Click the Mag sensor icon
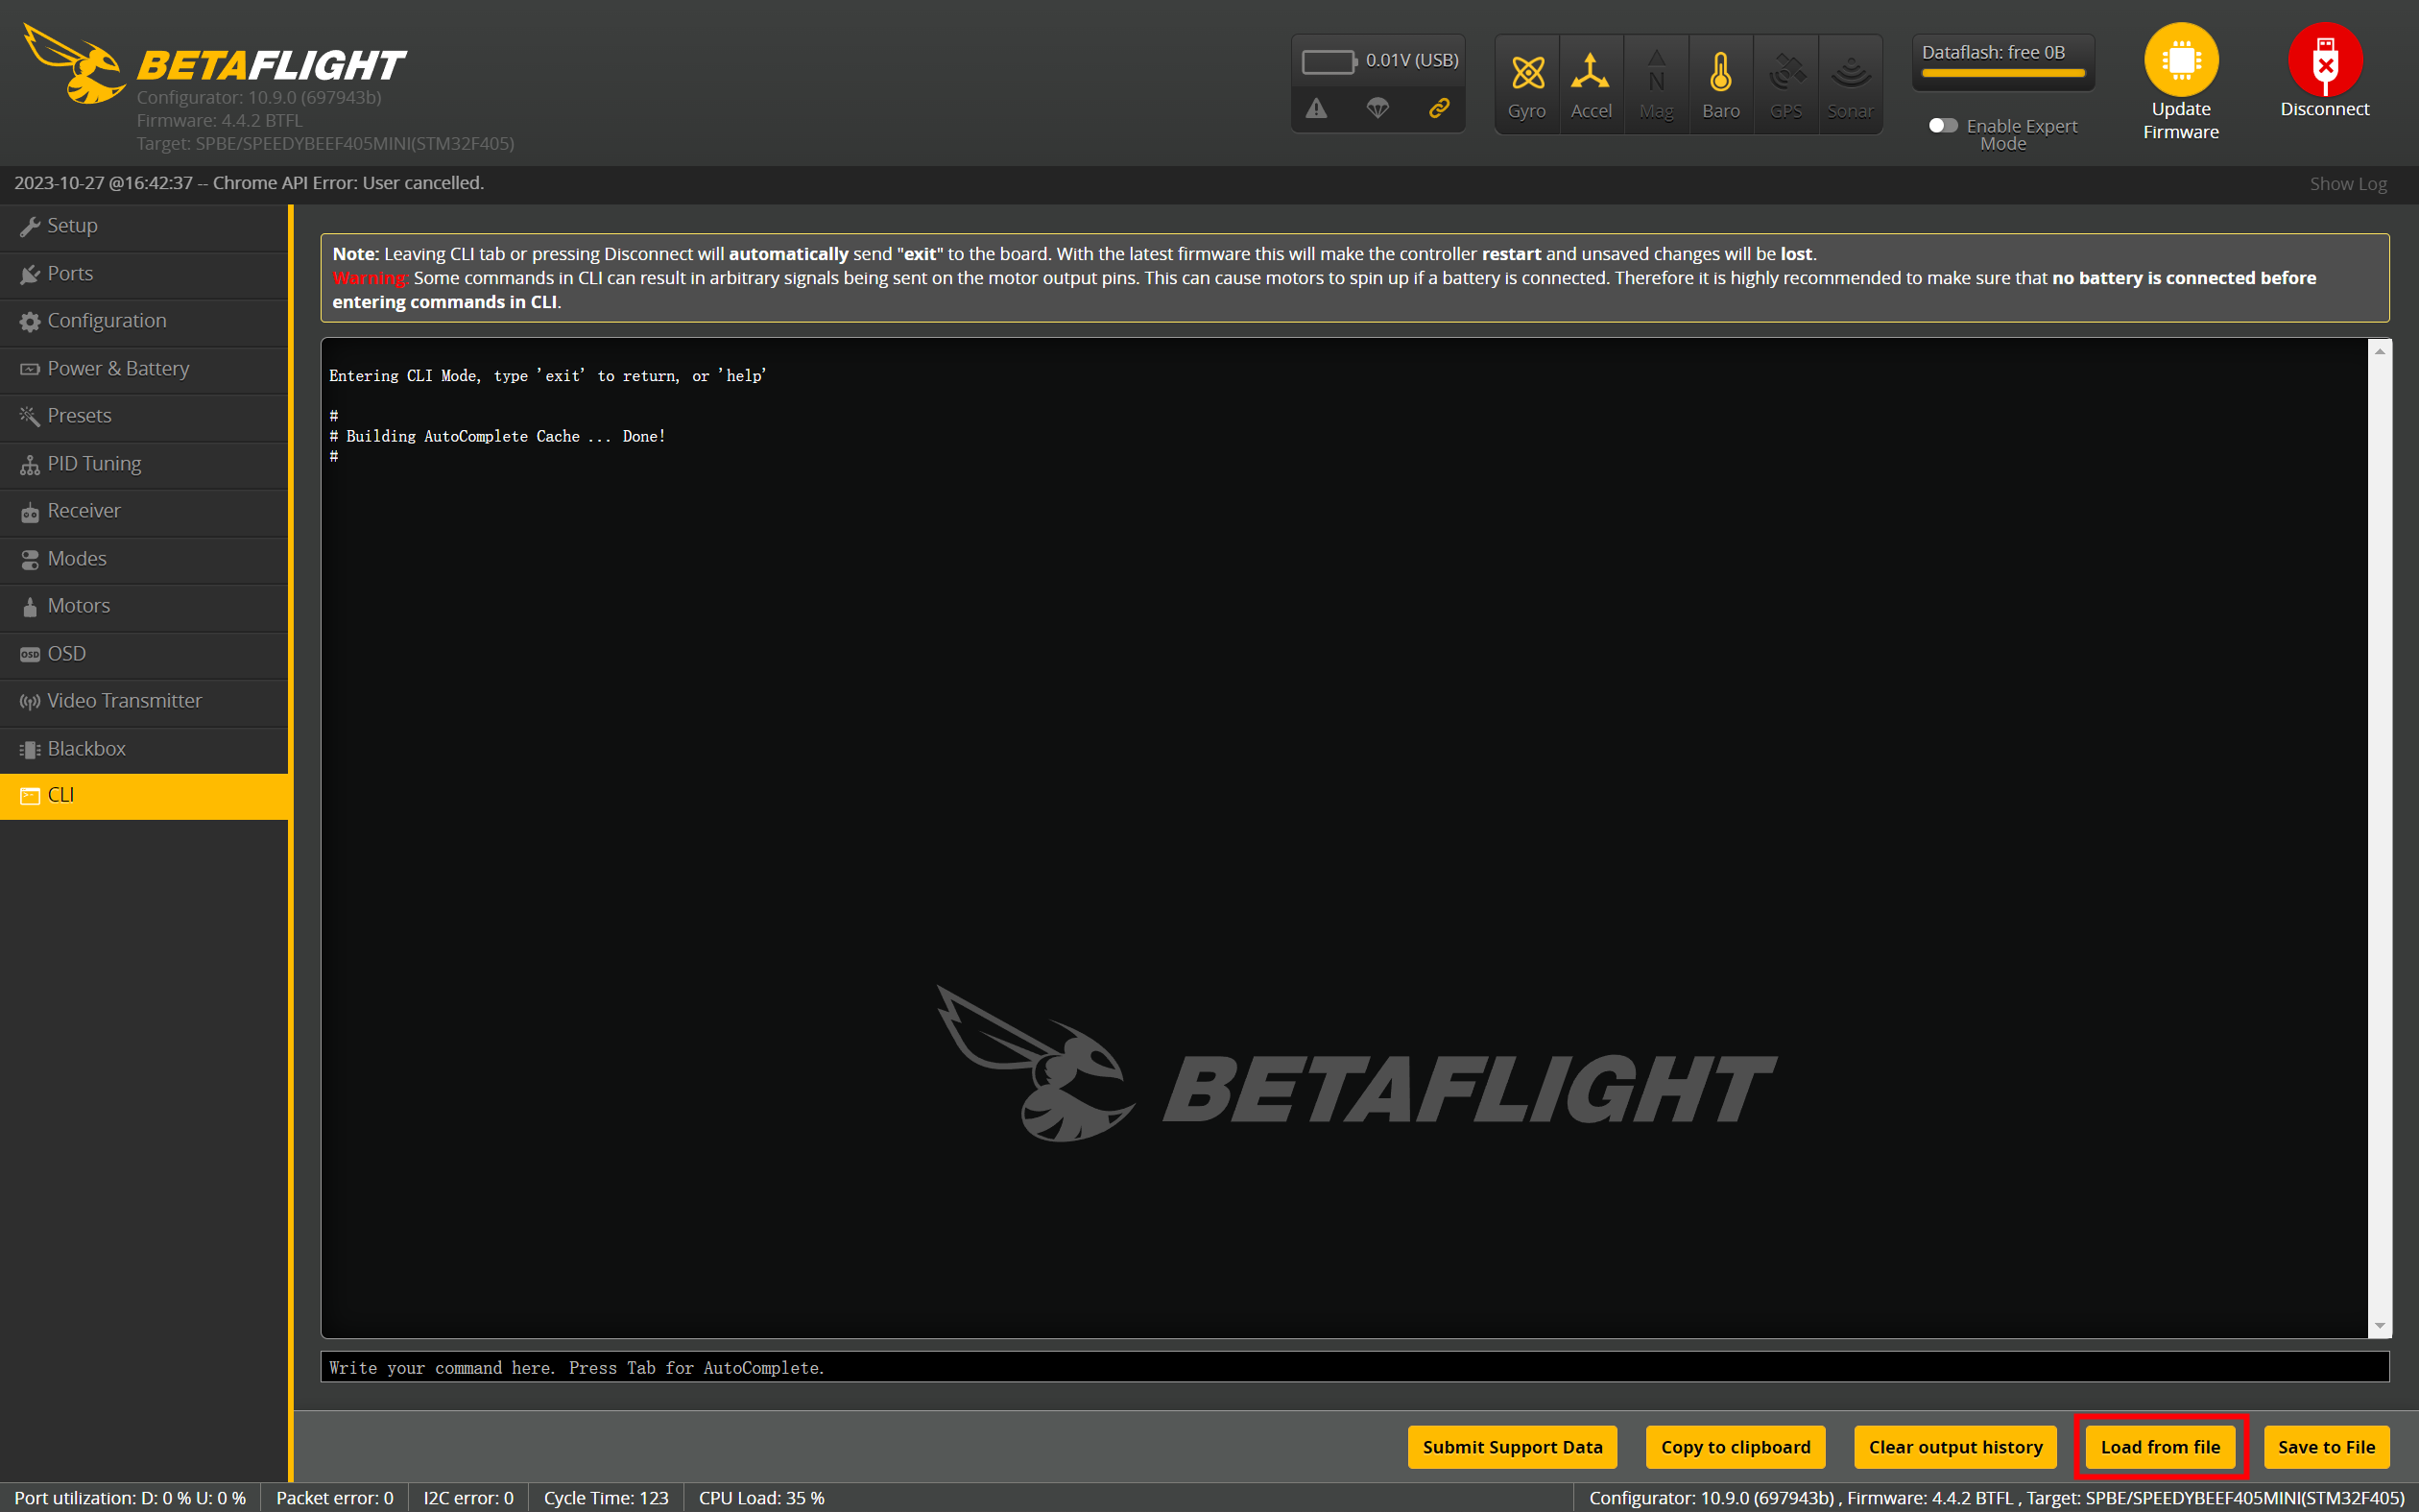 click(x=1656, y=72)
